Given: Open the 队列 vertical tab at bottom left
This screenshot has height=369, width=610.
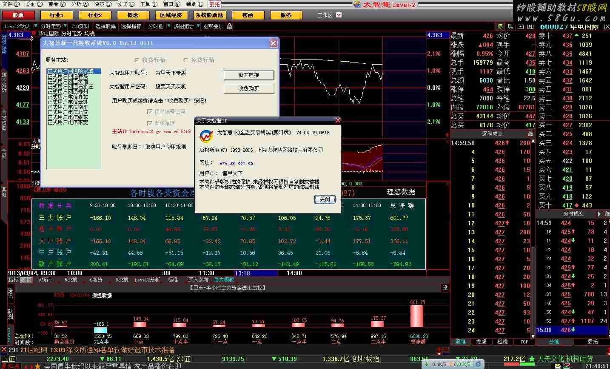Looking at the screenshot, I should 10,314.
